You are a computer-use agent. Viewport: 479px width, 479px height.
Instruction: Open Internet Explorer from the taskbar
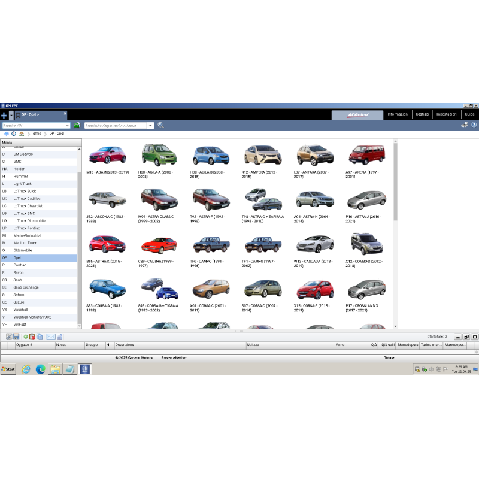pyautogui.click(x=26, y=369)
